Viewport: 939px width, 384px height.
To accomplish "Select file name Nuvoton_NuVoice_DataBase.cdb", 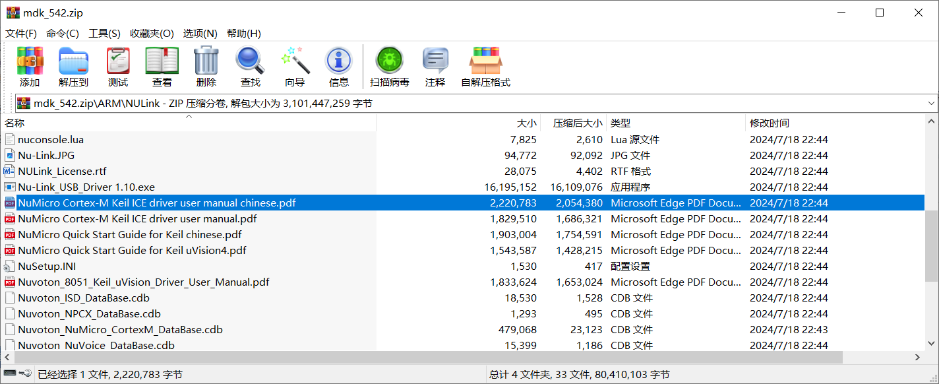I will coord(96,345).
